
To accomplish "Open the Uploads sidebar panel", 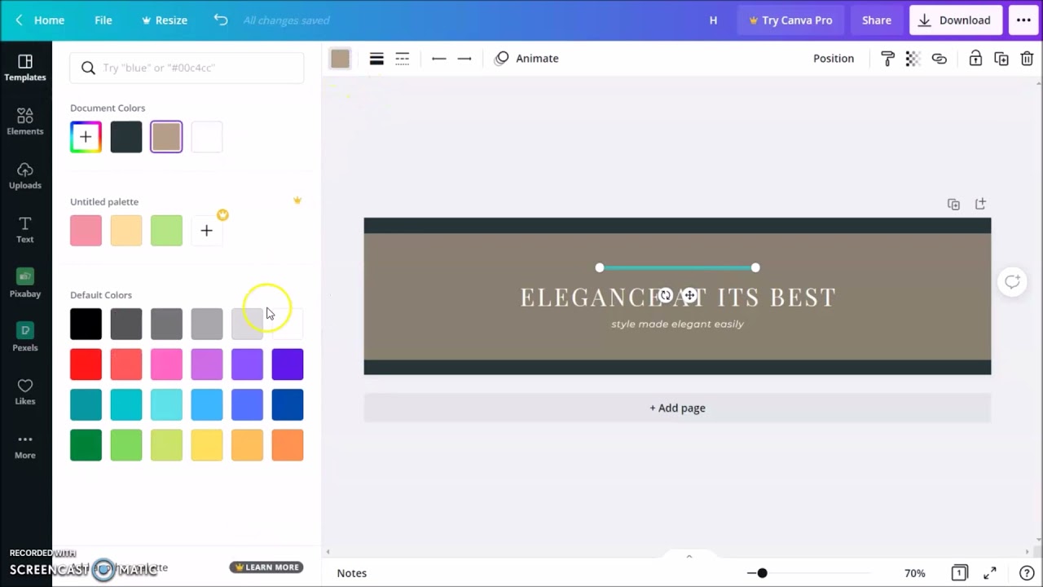I will [x=25, y=175].
